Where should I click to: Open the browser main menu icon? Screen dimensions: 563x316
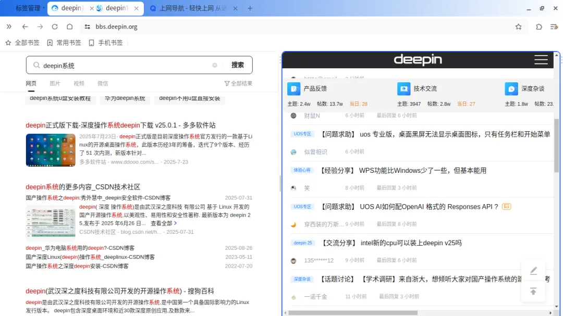(x=554, y=27)
